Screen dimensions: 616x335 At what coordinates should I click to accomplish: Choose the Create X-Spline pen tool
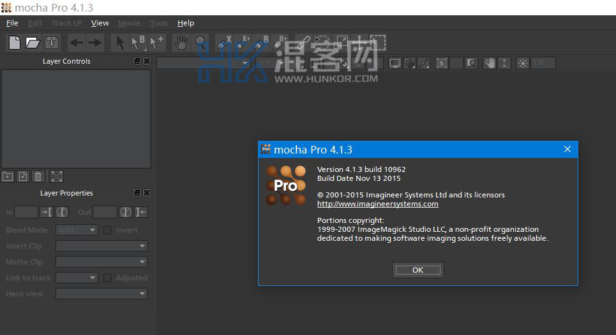224,42
